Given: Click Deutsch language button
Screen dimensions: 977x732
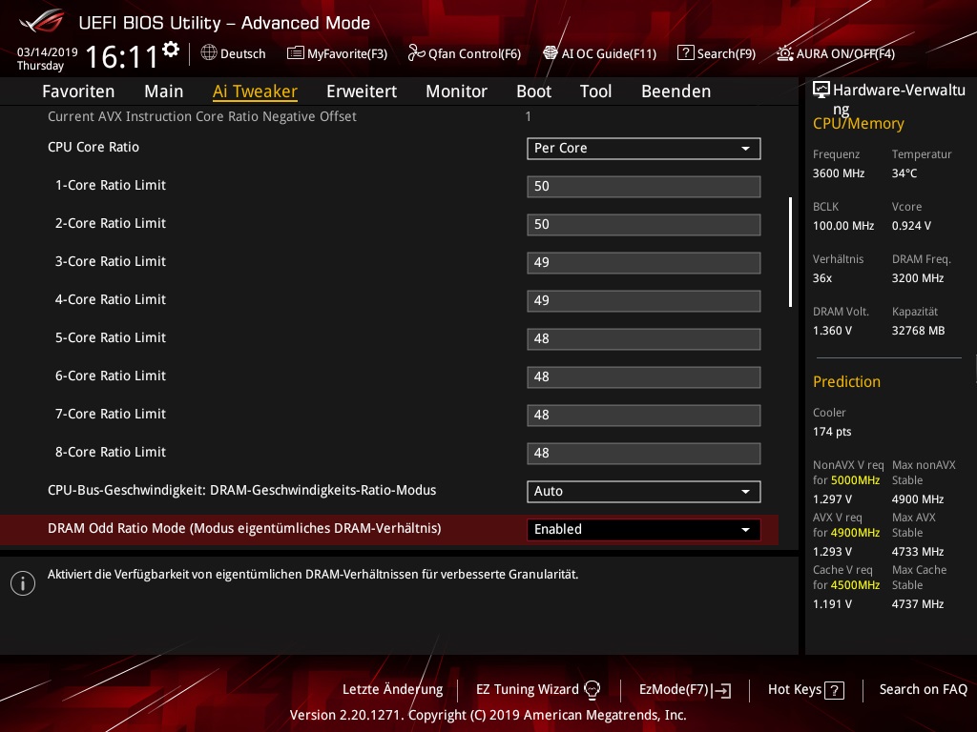Looking at the screenshot, I should click(233, 53).
